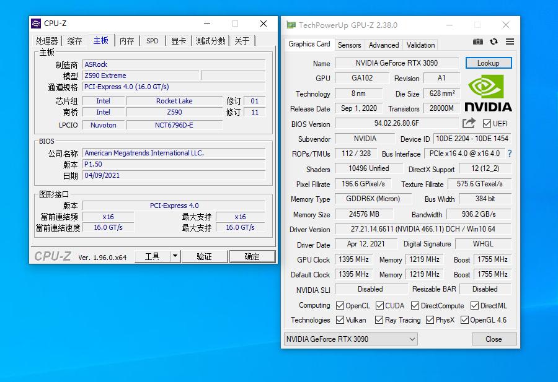This screenshot has height=382, width=558.
Task: Toggle the Ray Tracing checkbox
Action: pos(379,320)
